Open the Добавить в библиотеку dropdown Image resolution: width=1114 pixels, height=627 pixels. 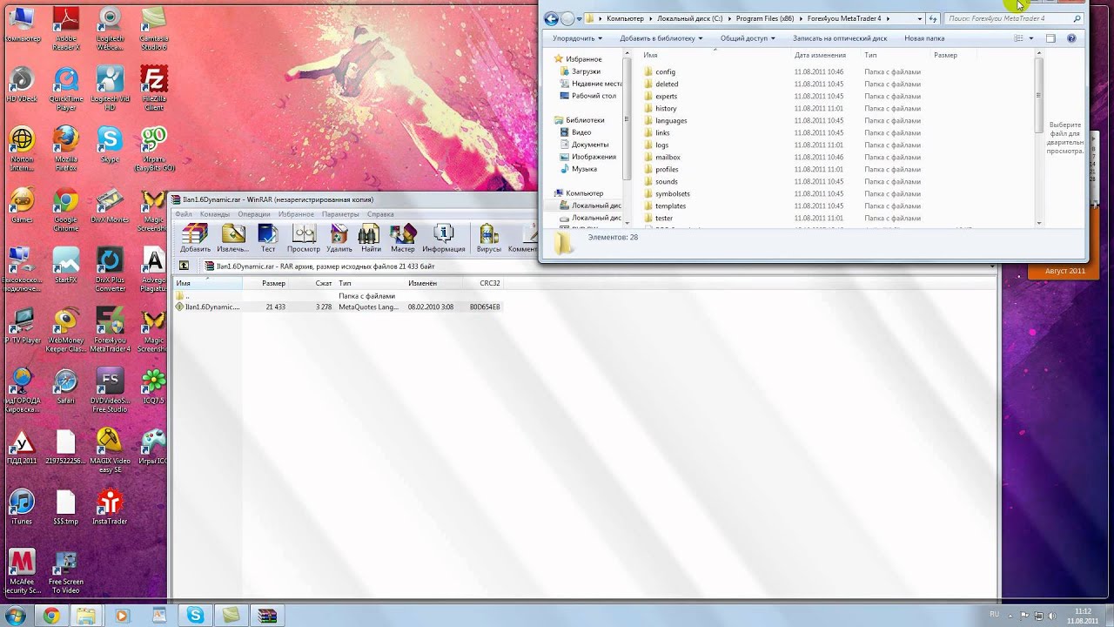(661, 38)
